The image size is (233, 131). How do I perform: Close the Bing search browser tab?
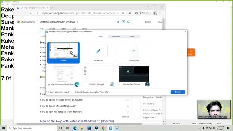[48, 8]
